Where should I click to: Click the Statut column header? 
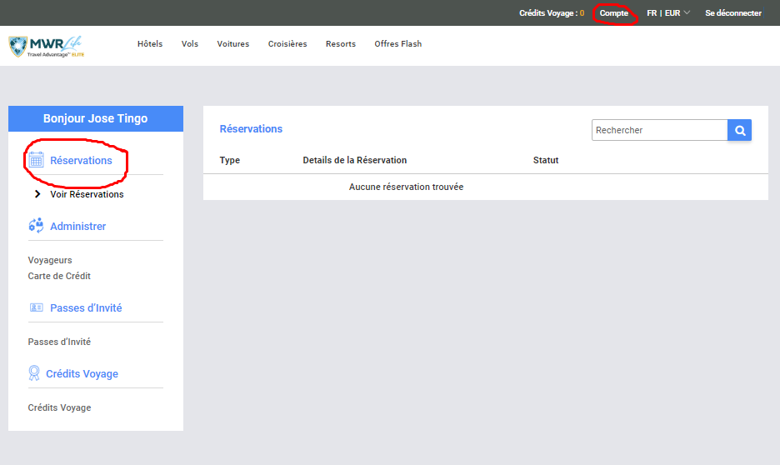[546, 160]
